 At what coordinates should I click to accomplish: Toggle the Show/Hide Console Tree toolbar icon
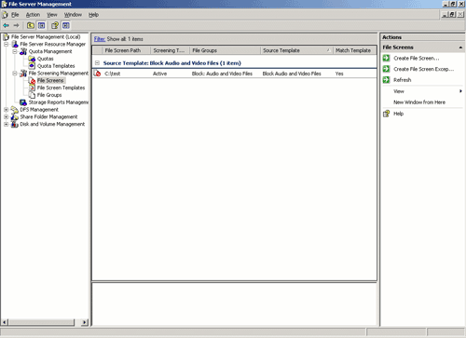coord(41,25)
